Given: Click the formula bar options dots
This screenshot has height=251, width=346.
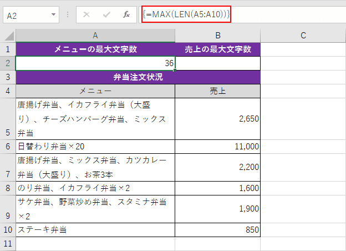Looking at the screenshot, I should [x=68, y=15].
